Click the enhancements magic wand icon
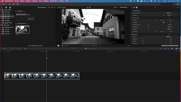Image resolution: width=181 pixels, height=102 pixels. [63, 46]
